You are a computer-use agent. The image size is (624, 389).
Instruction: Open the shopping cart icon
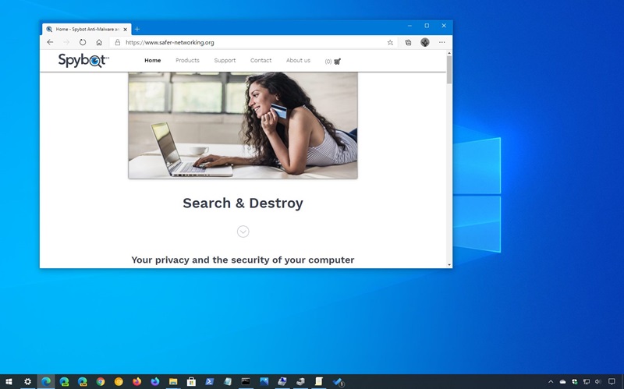tap(337, 61)
